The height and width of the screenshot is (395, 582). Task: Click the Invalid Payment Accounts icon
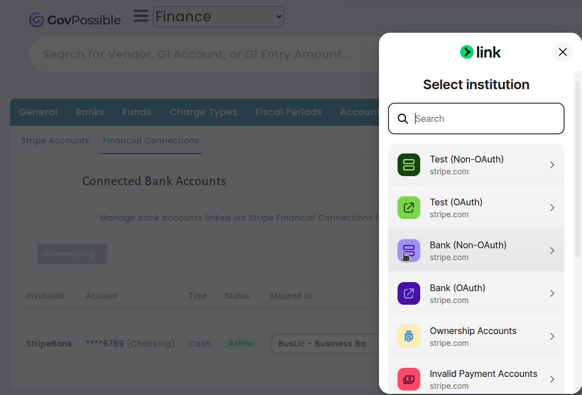click(409, 379)
